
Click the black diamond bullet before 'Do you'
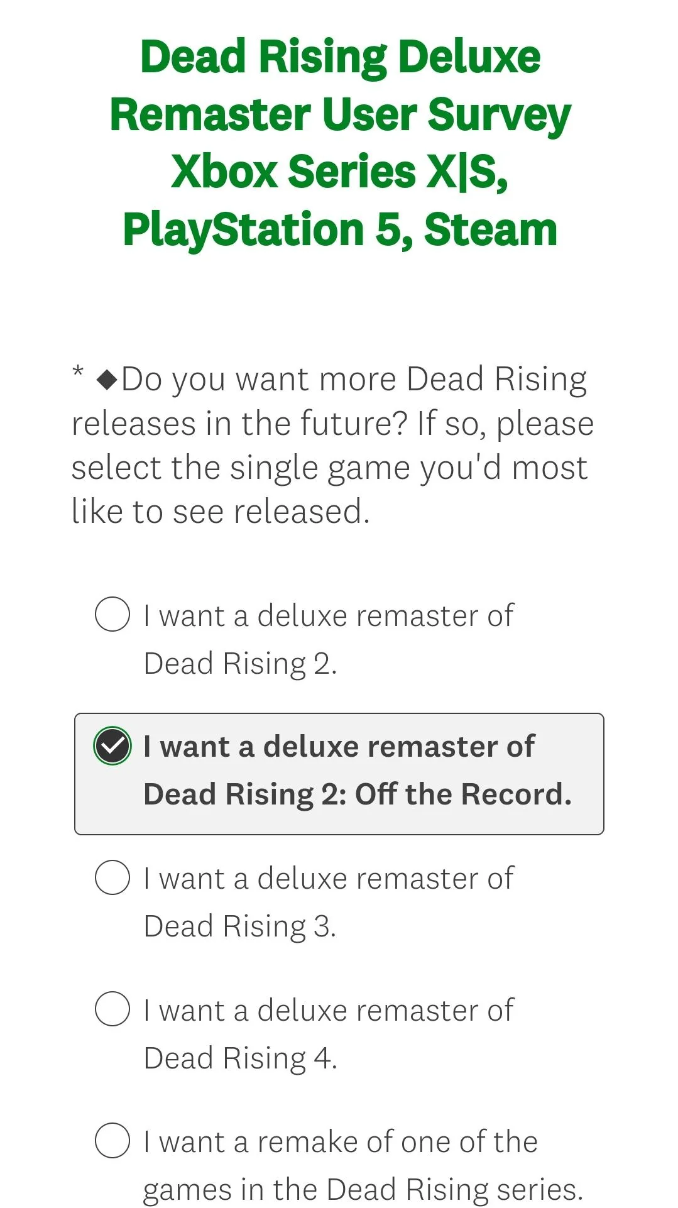[107, 380]
